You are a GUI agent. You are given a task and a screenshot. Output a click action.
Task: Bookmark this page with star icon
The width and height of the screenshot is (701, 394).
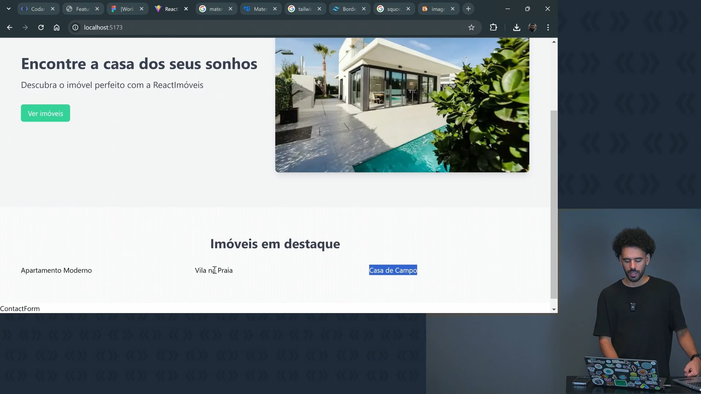471,27
